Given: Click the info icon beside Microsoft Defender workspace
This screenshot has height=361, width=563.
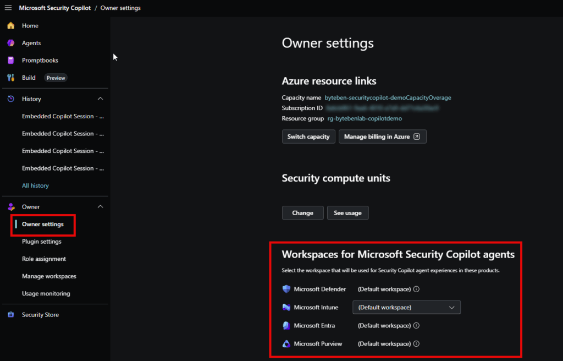Looking at the screenshot, I should [x=416, y=289].
